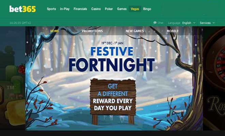
Task: Click the Festive Fortnight promotion banner
Action: click(111, 57)
